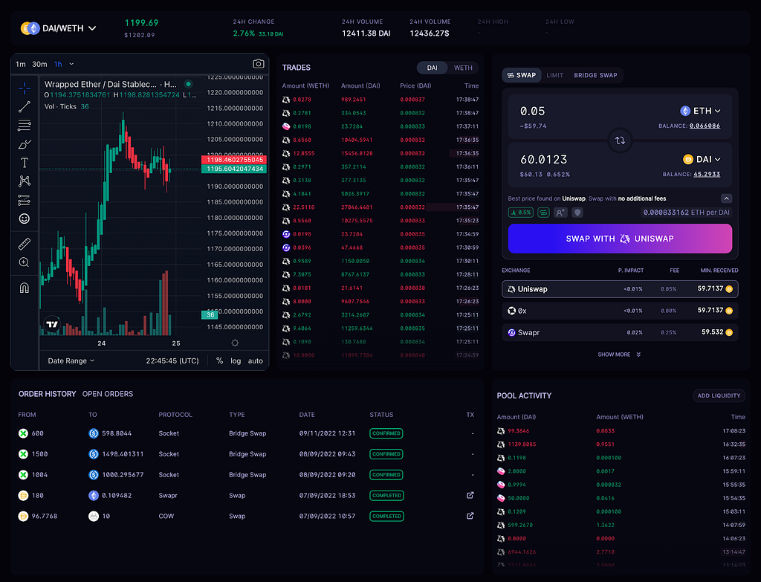Open transaction link for Swapr order
The height and width of the screenshot is (582, 761).
(x=470, y=495)
